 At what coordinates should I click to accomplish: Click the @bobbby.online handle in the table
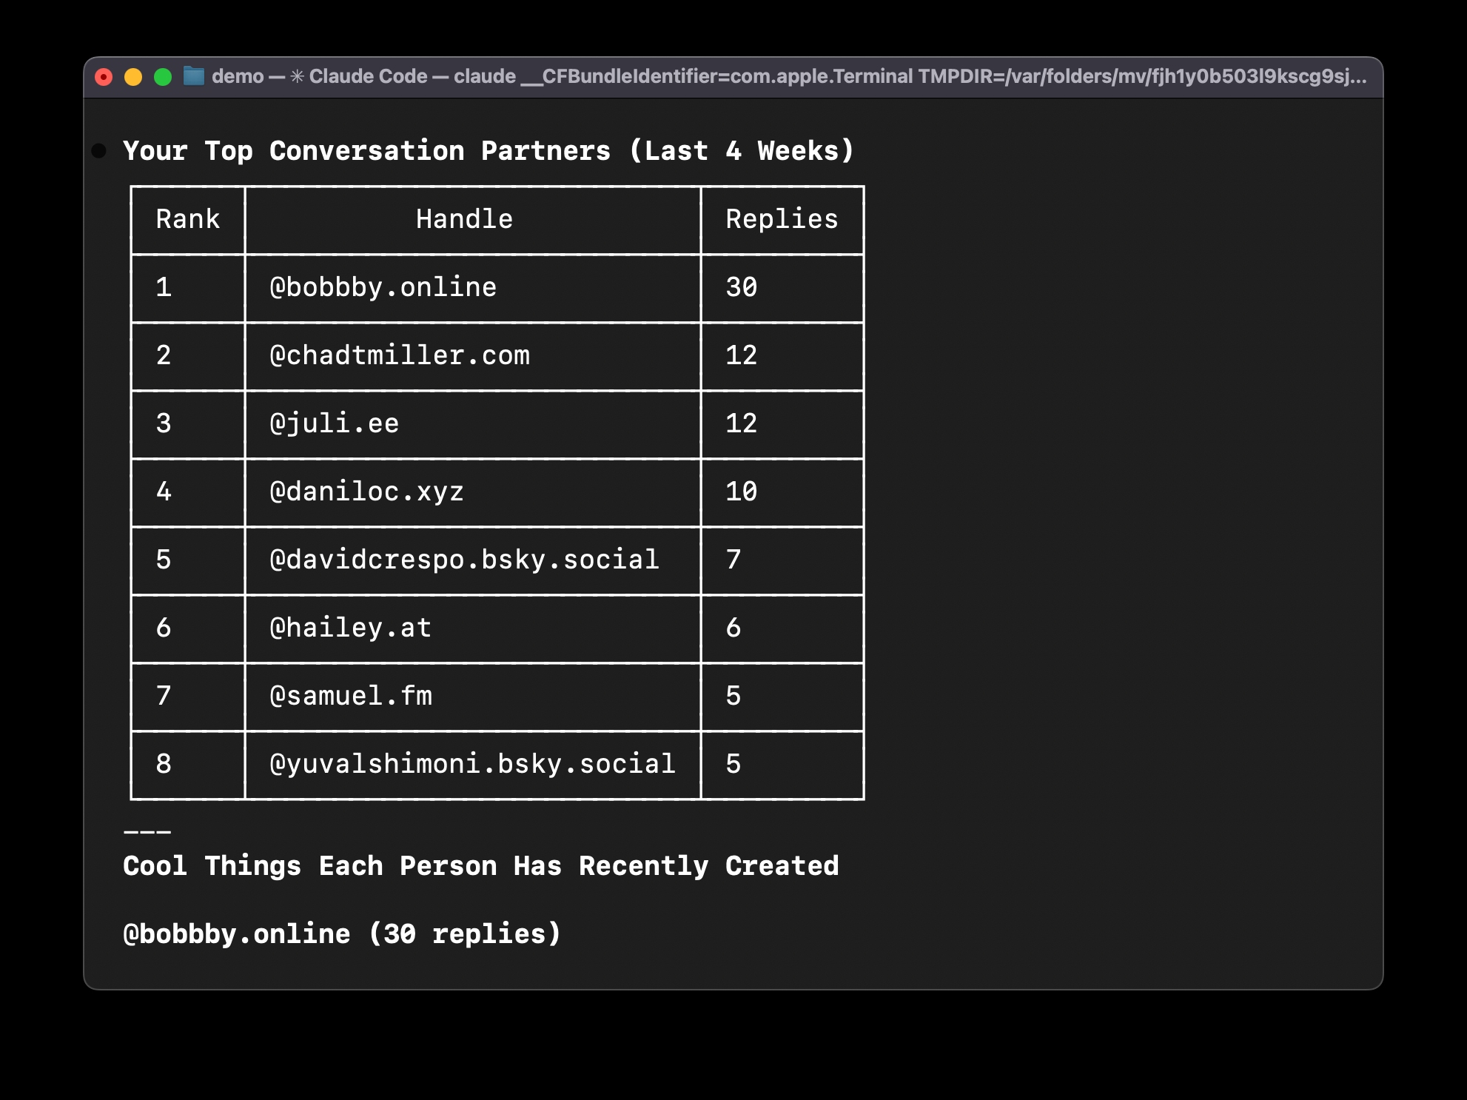[383, 287]
